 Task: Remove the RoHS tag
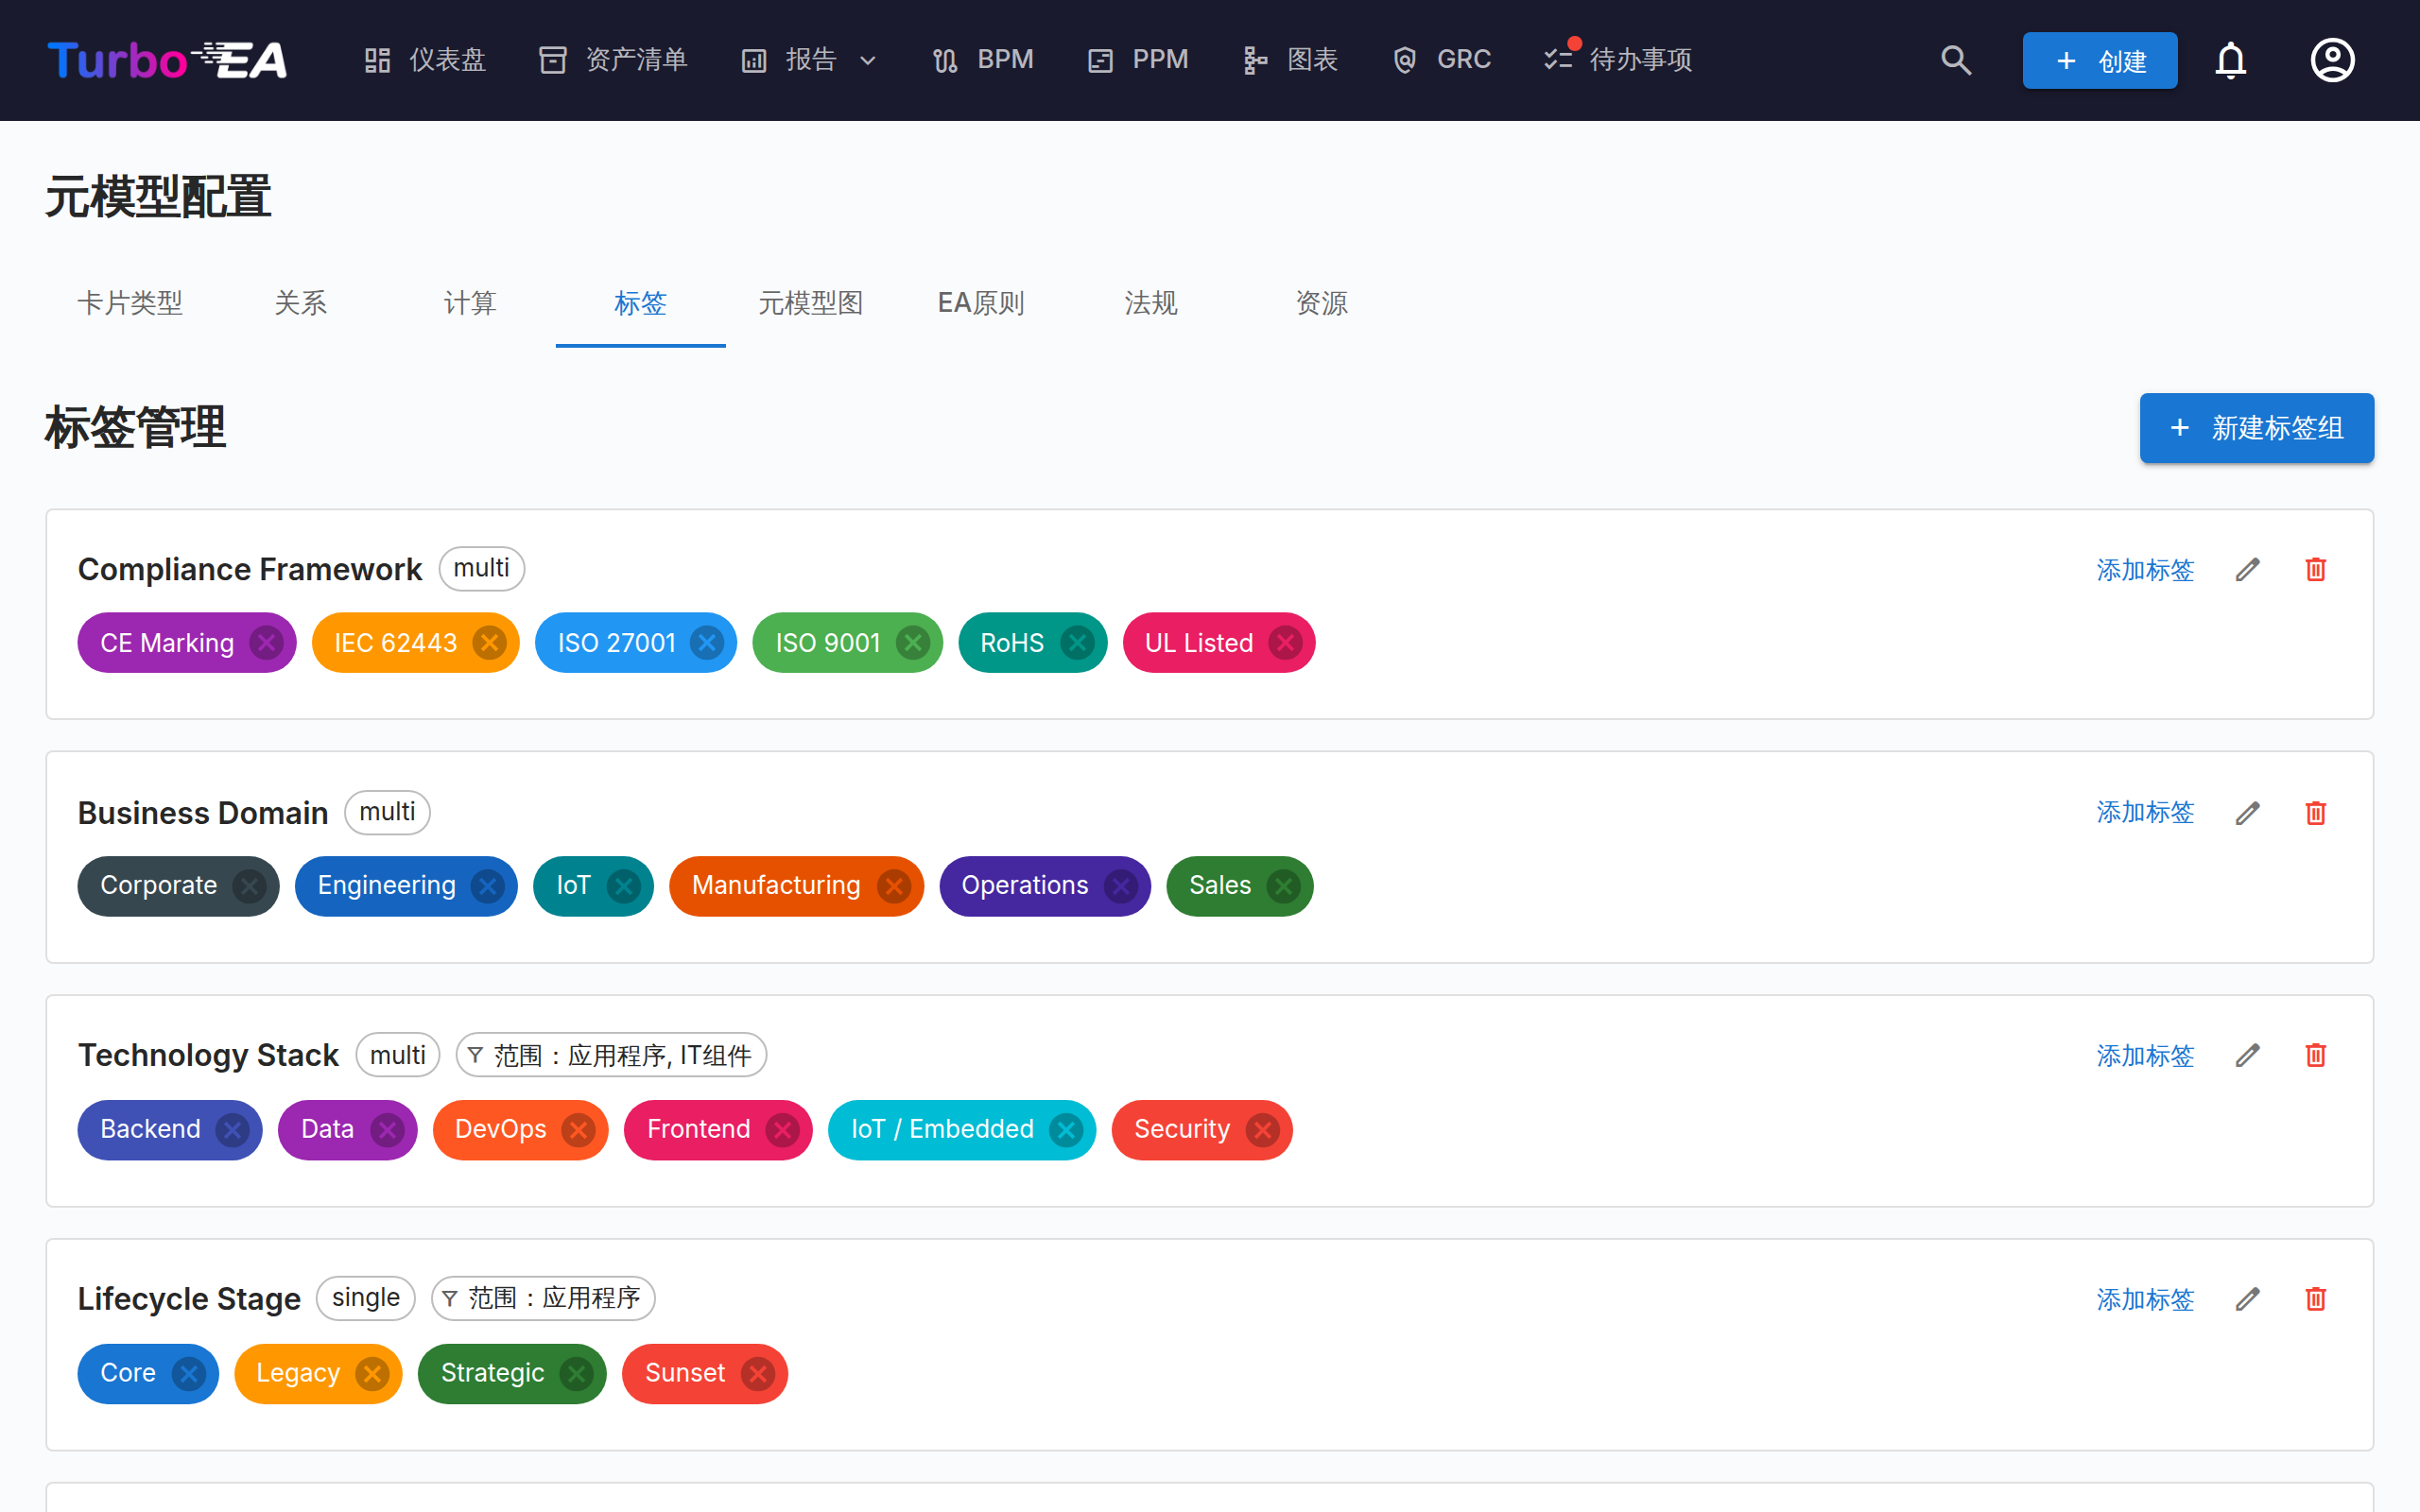pos(1077,643)
